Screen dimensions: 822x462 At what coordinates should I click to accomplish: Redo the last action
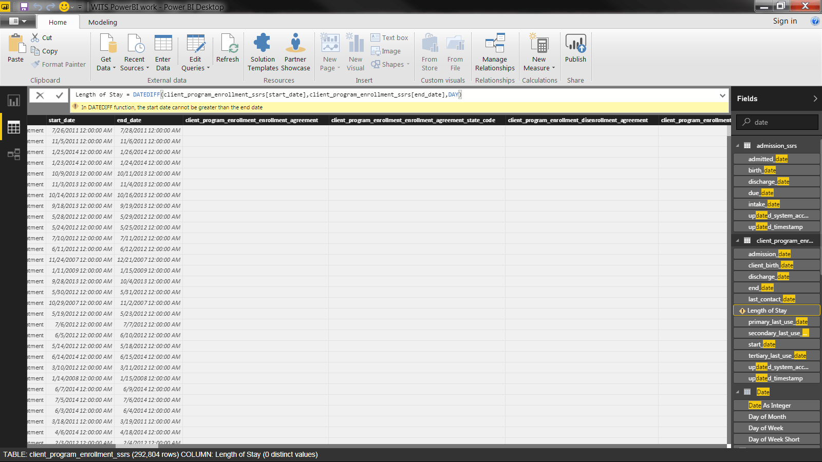50,7
